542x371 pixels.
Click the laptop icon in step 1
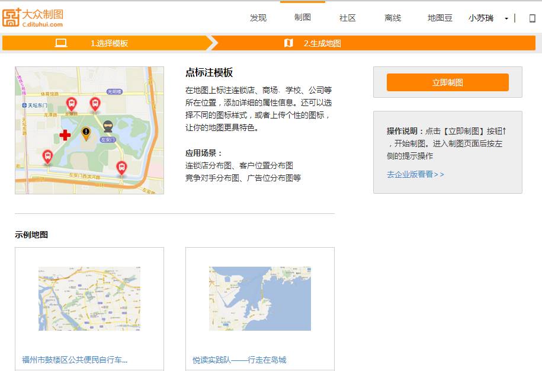click(x=61, y=43)
